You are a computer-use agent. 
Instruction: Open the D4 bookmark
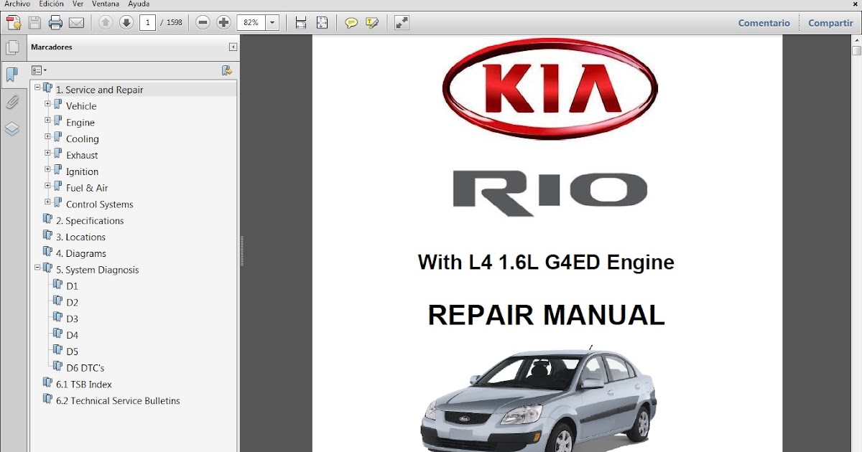point(72,335)
